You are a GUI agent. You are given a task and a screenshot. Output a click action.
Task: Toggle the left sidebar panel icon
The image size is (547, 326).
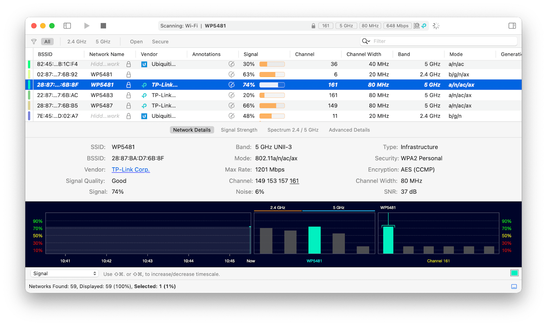click(67, 26)
